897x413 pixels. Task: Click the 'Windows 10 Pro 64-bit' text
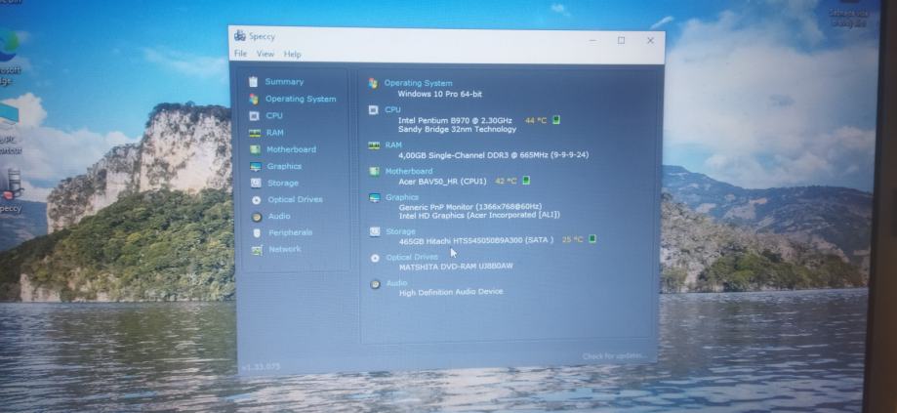440,94
